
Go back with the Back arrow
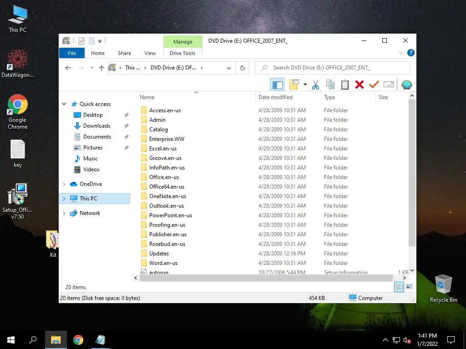tap(68, 68)
